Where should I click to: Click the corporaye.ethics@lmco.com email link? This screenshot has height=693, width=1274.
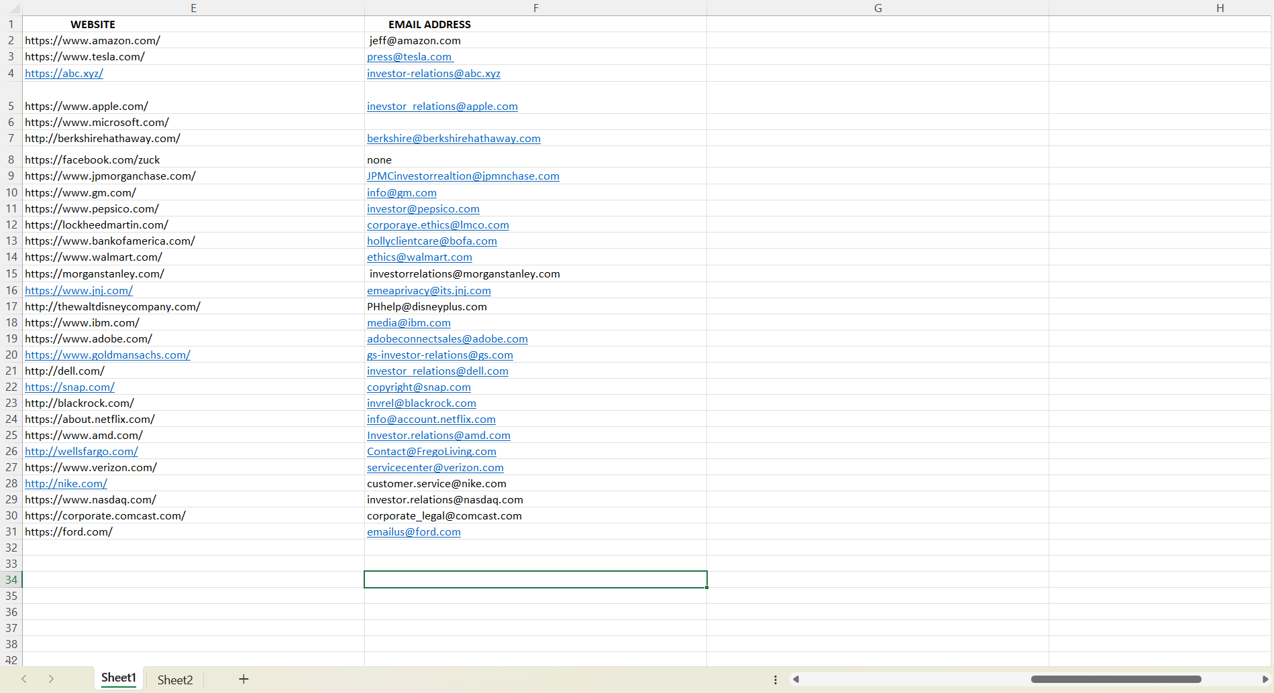click(437, 225)
